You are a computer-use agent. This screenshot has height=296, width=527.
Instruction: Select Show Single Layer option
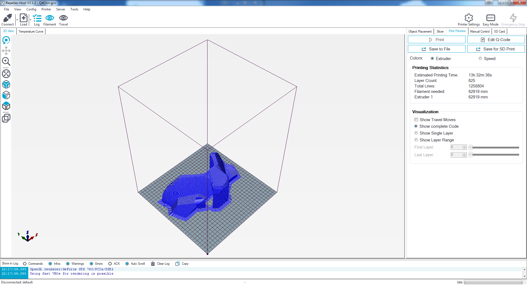tap(416, 133)
